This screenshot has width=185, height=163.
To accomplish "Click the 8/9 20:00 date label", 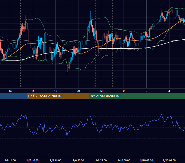I will [78, 160].
